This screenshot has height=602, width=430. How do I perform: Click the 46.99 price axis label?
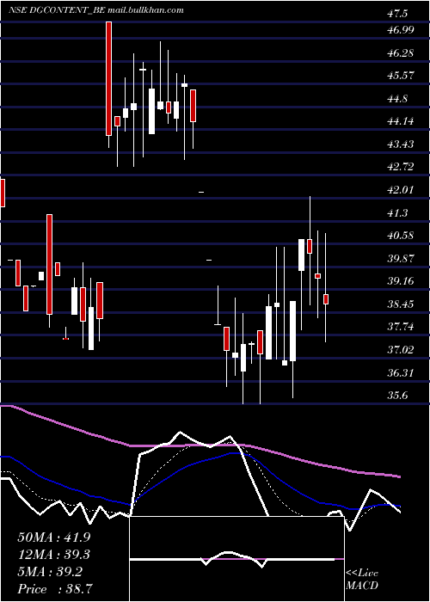pyautogui.click(x=401, y=30)
